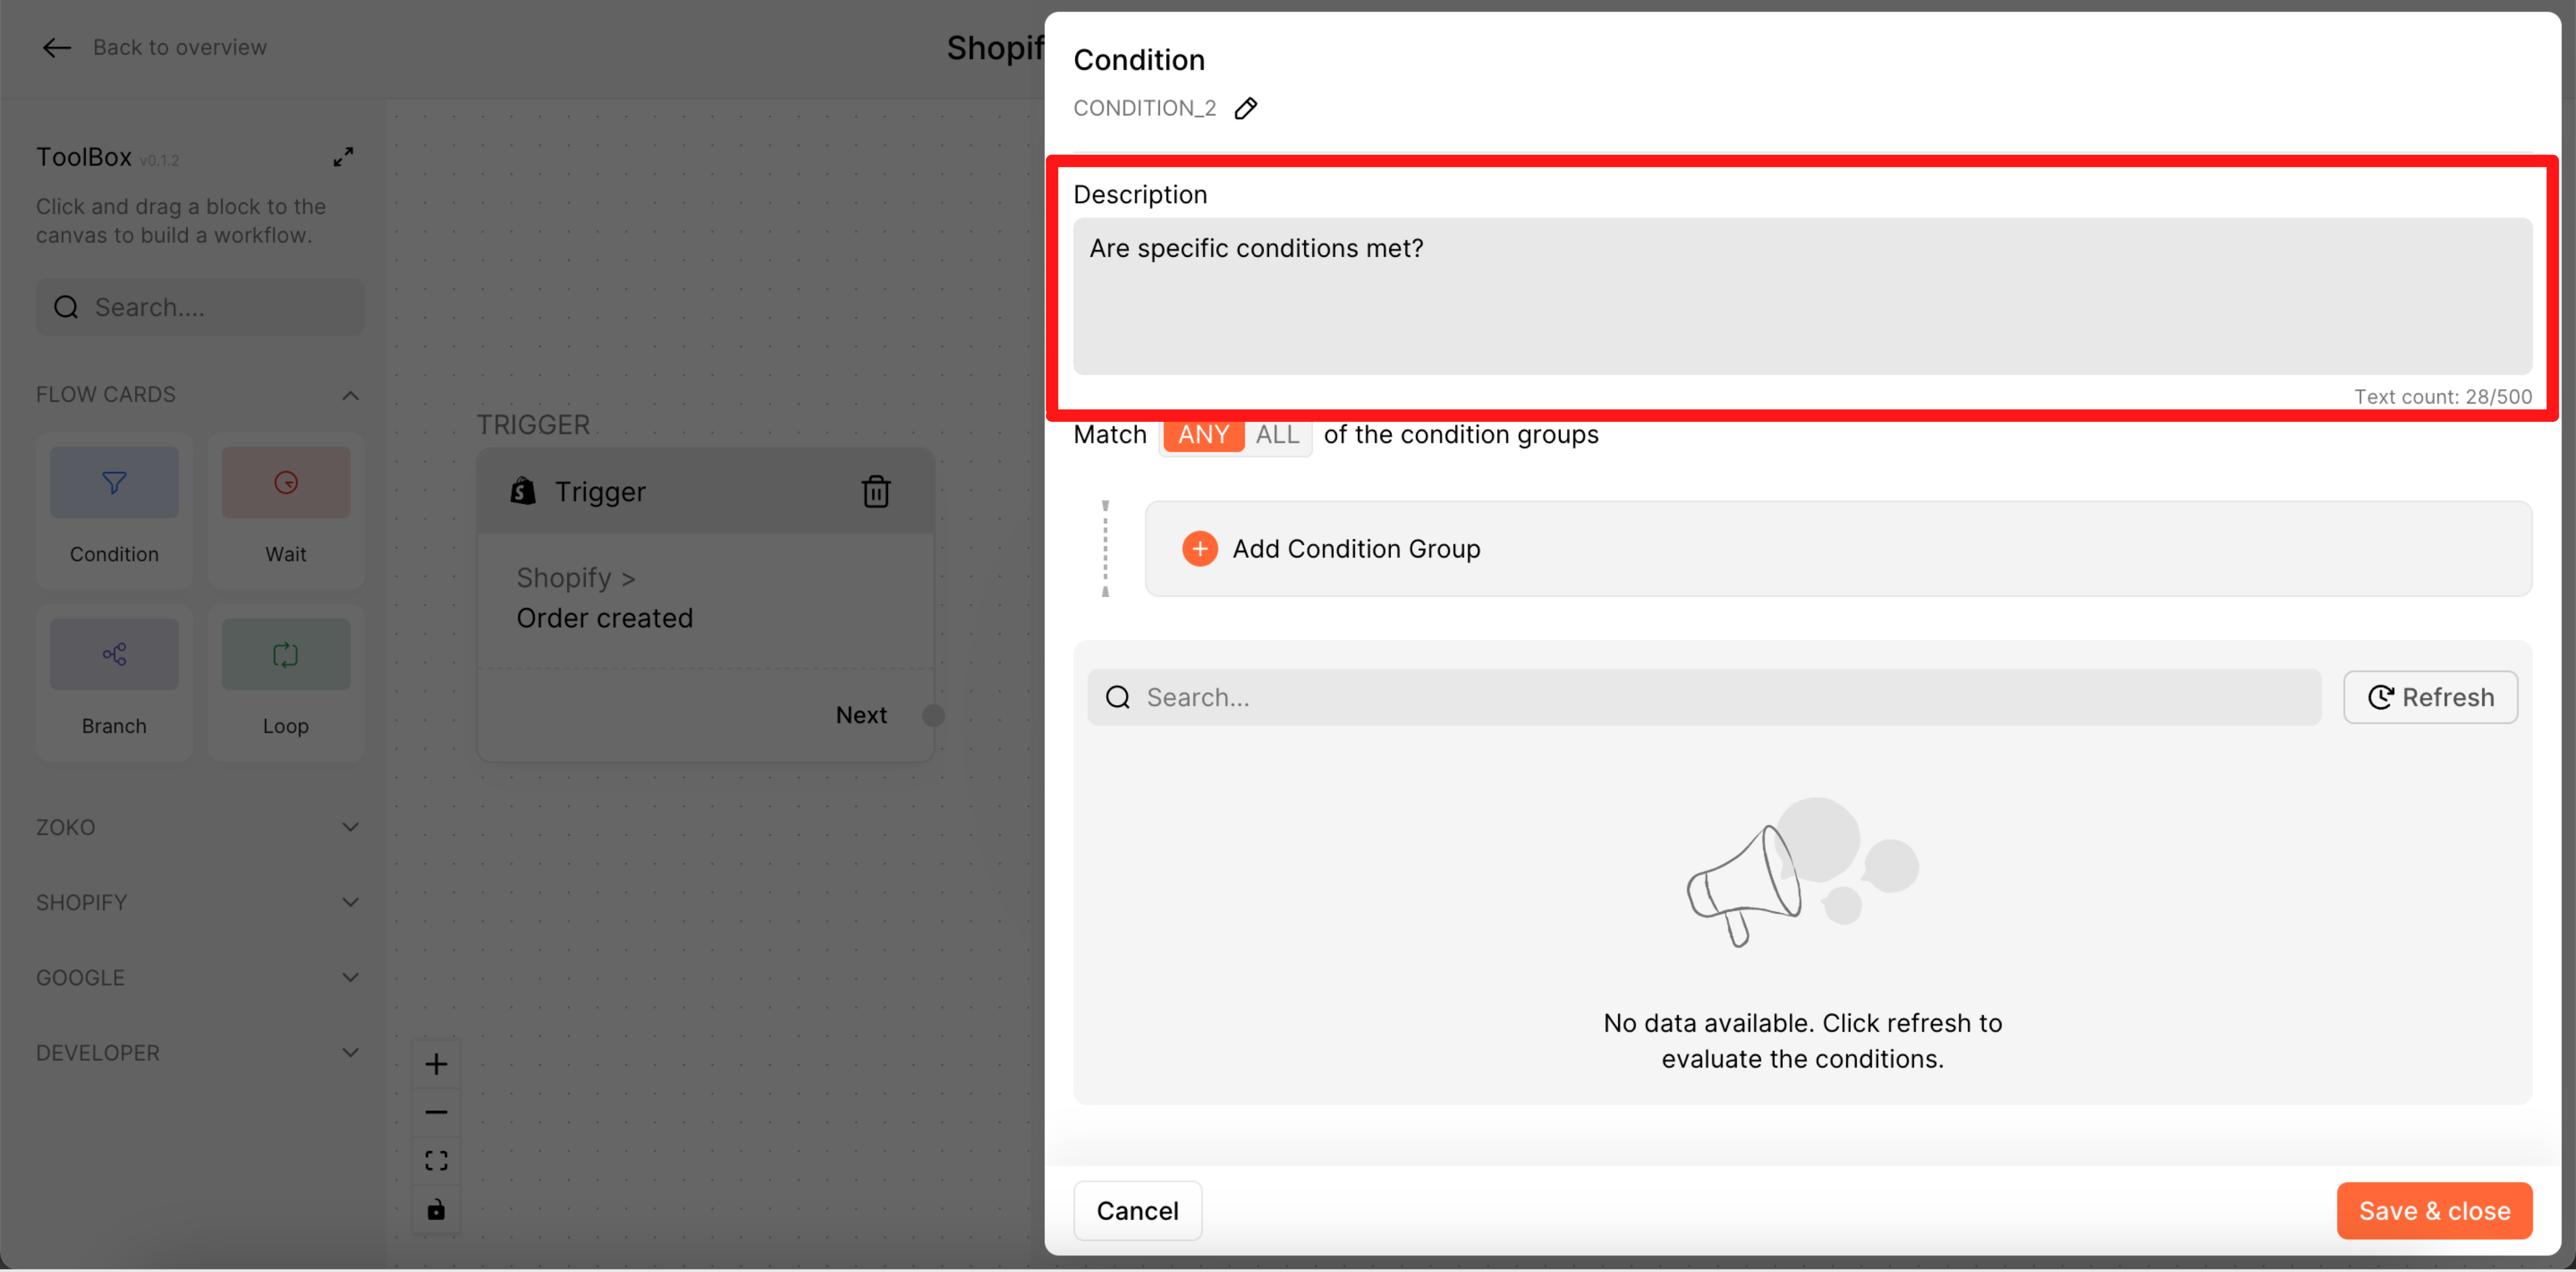Click the conditions Search field
The width and height of the screenshot is (2576, 1272).
[1704, 697]
